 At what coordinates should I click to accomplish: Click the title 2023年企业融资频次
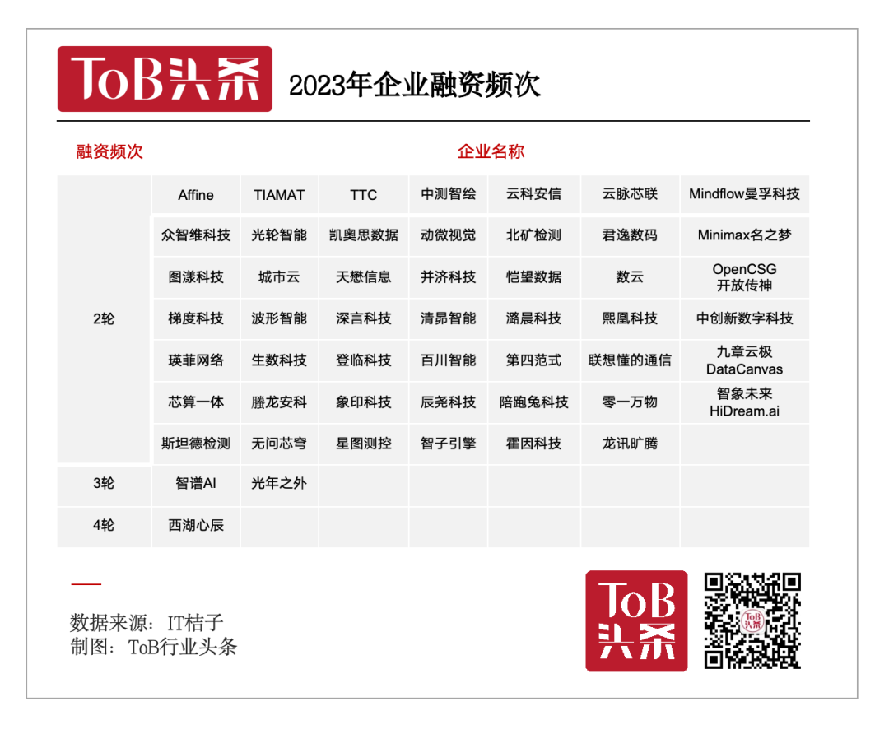pyautogui.click(x=414, y=85)
